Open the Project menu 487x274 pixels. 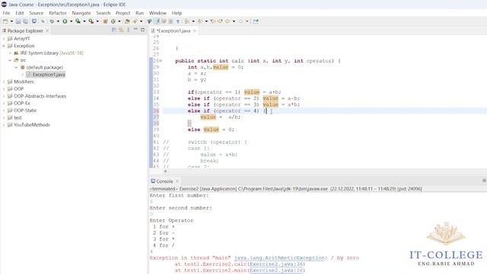(123, 13)
